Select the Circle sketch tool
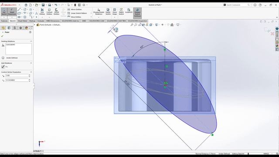 coord(25,10)
